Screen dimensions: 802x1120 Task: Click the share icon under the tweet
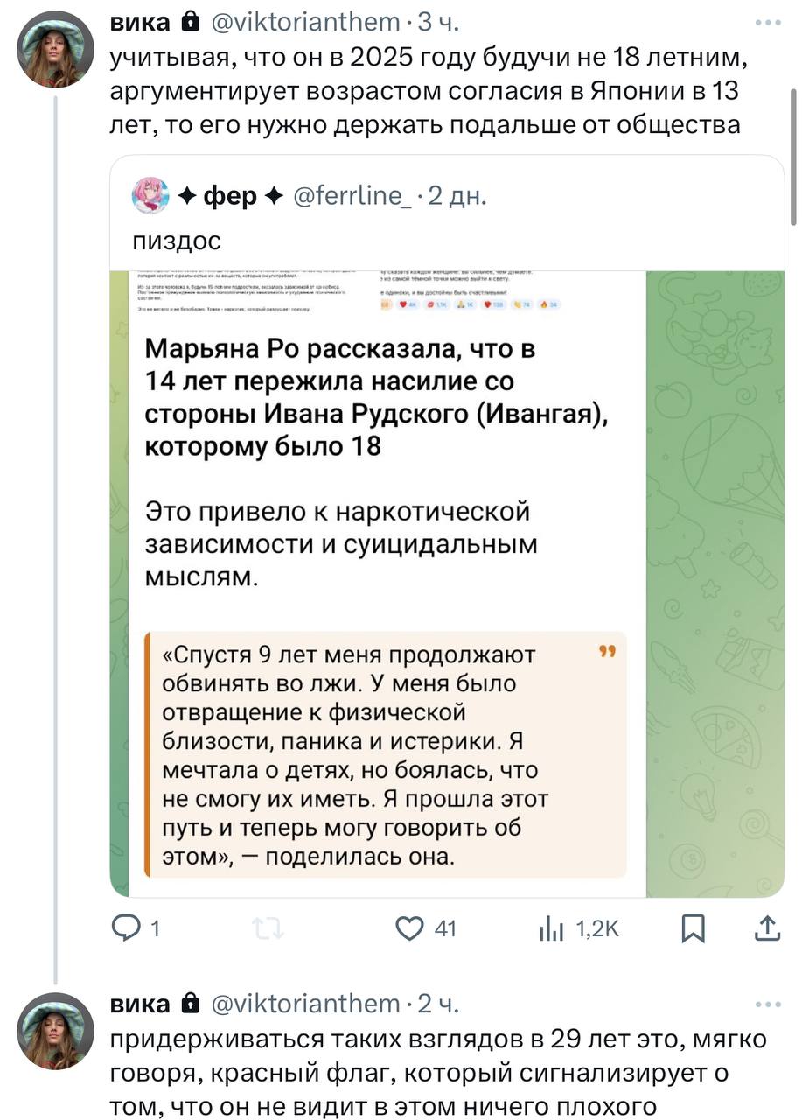(x=766, y=929)
